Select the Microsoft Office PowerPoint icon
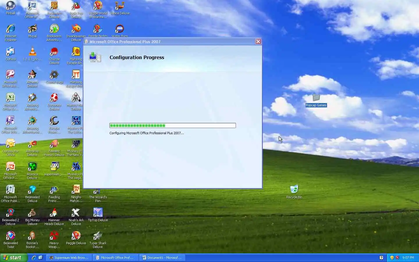Screen dimensions: 419x262 click(x=10, y=171)
